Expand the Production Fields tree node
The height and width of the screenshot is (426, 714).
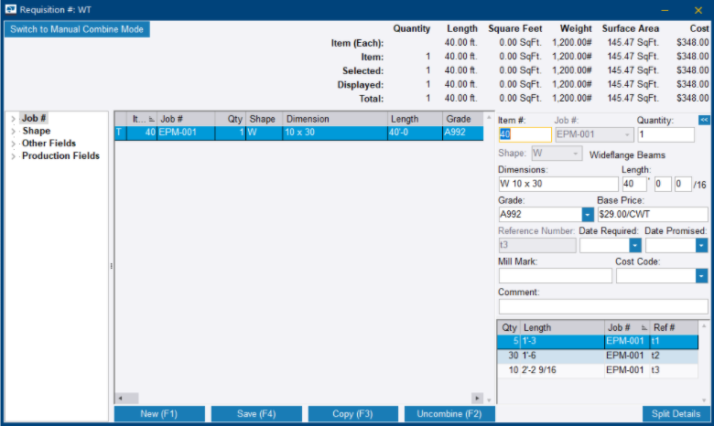13,156
